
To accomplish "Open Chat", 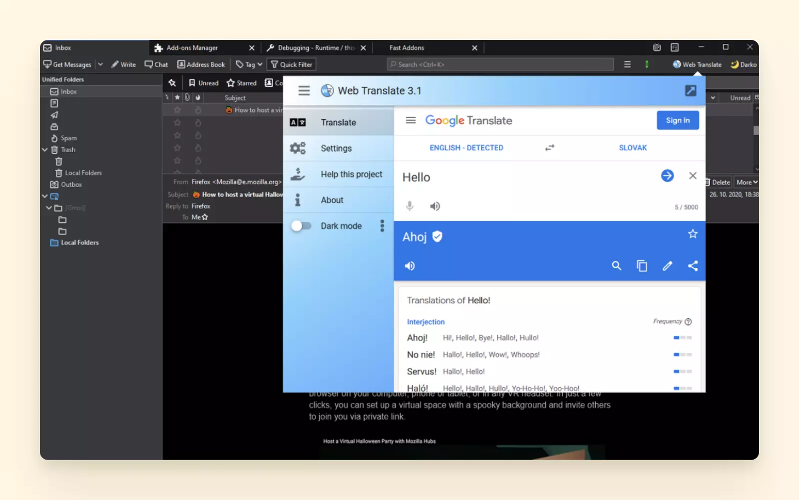I will click(x=156, y=64).
